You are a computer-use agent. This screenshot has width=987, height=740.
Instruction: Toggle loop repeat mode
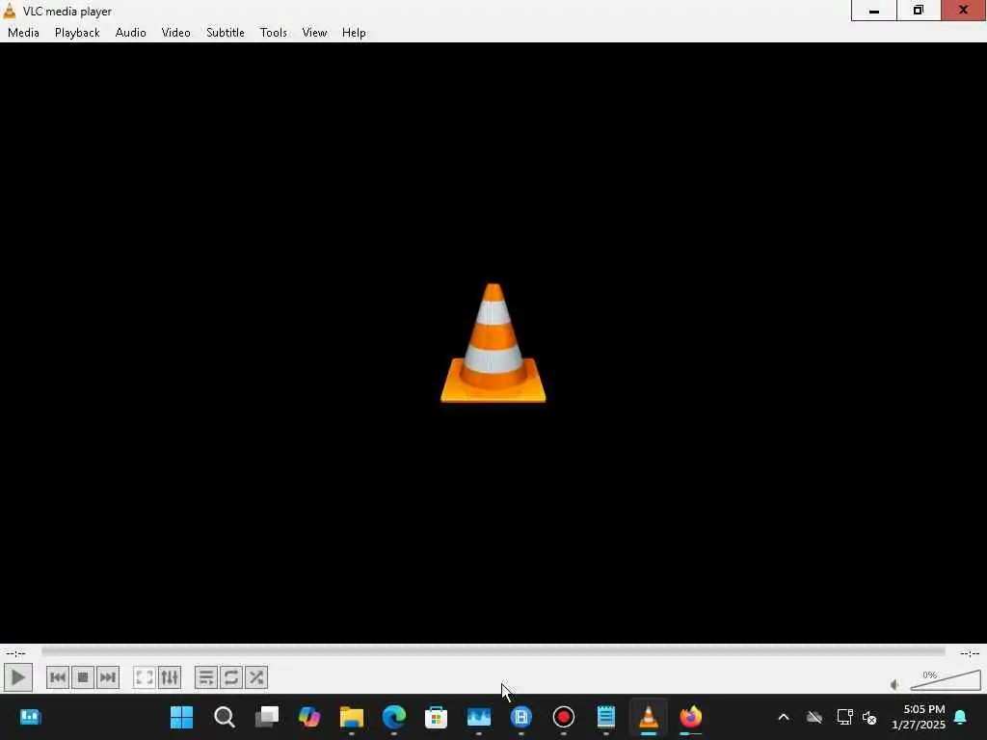pyautogui.click(x=231, y=677)
